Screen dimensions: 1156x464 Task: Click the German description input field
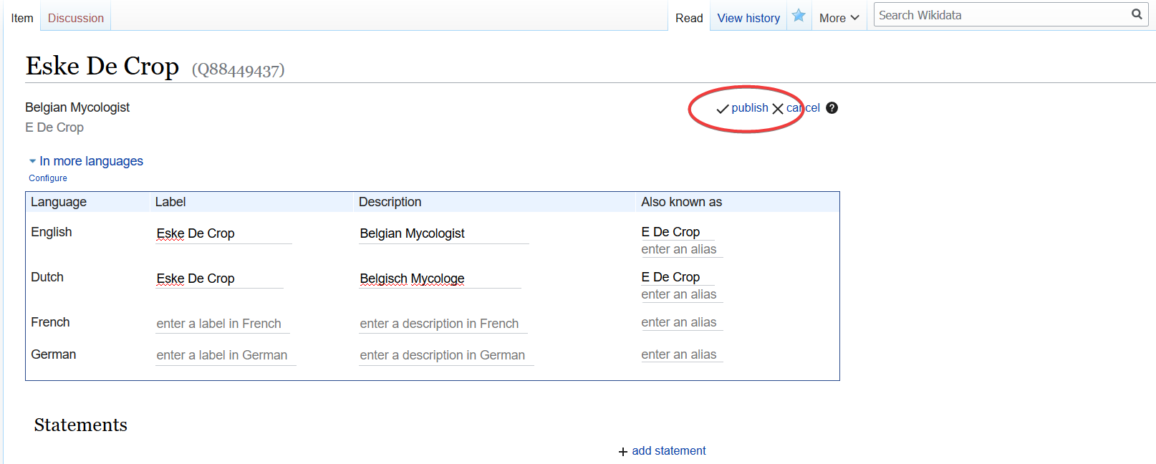[446, 355]
